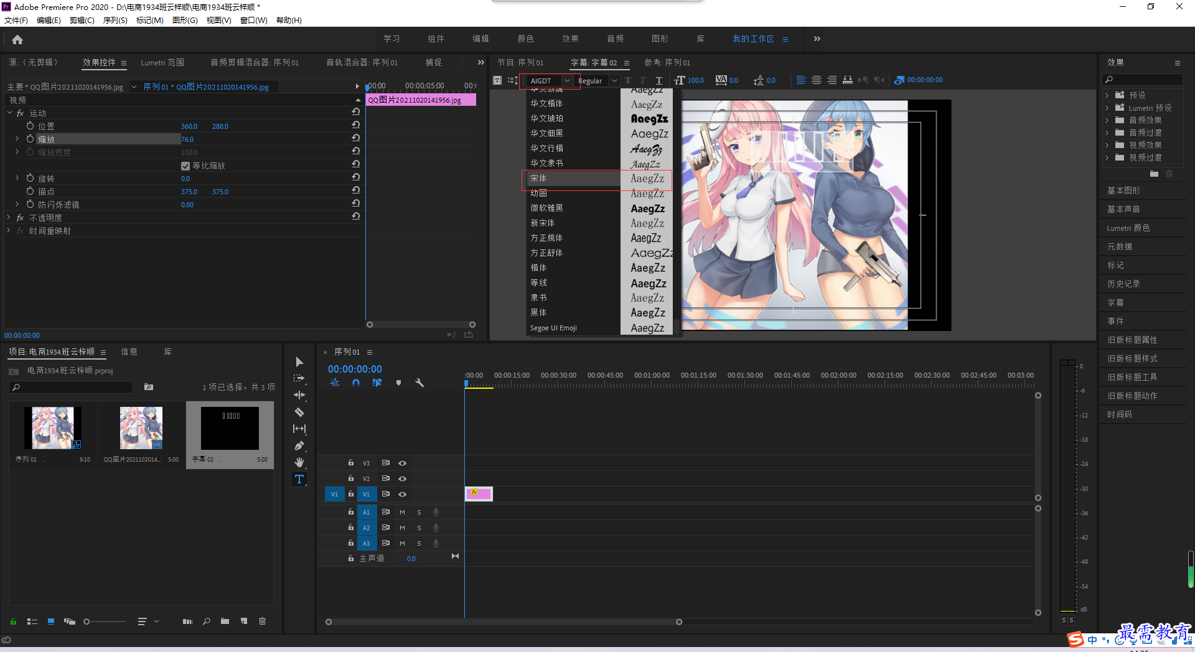Reset the position parameter
The height and width of the screenshot is (652, 1195).
tap(356, 125)
